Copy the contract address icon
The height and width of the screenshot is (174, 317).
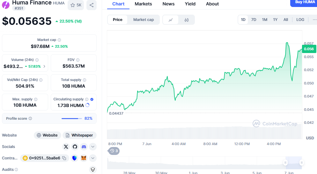coord(64,158)
